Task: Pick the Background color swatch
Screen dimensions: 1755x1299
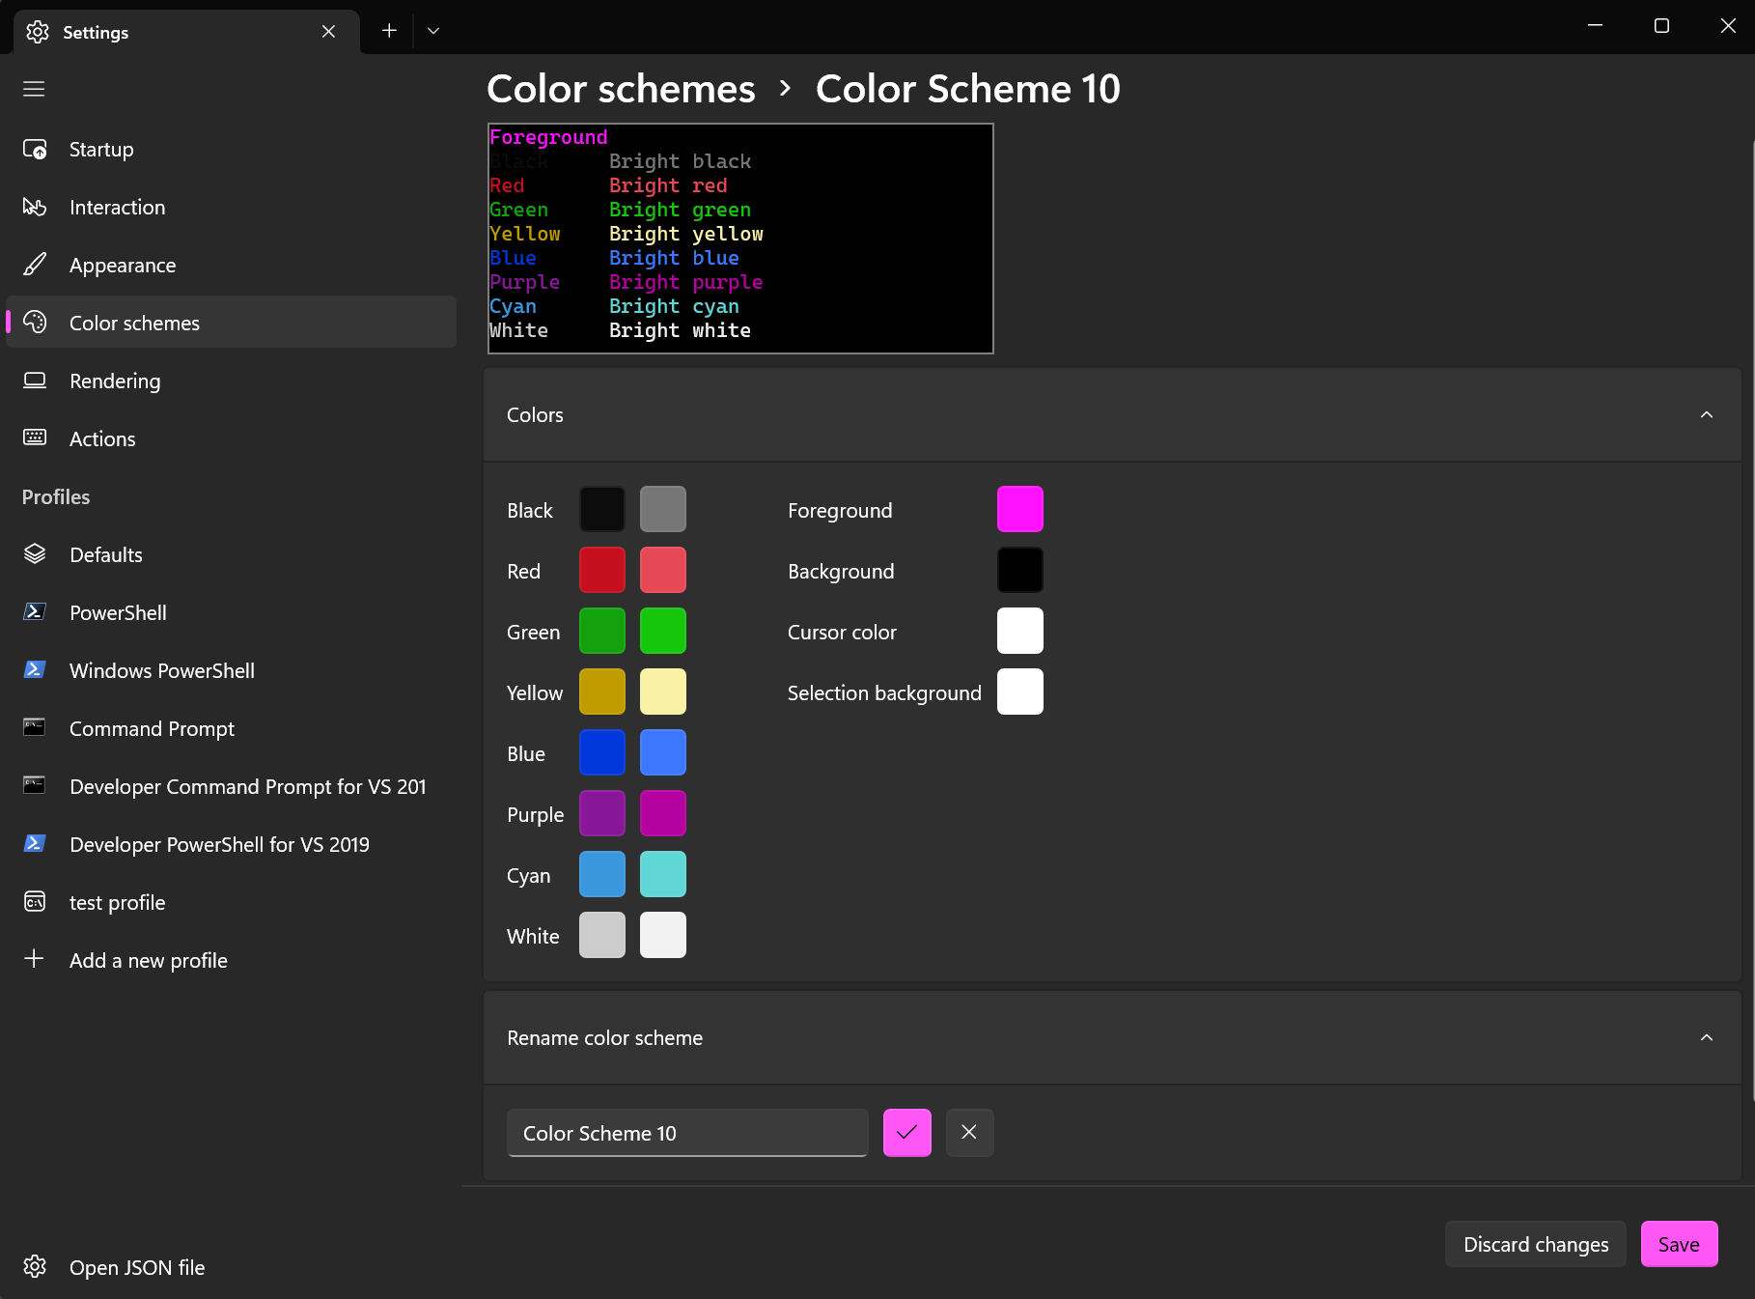Action: coord(1020,570)
